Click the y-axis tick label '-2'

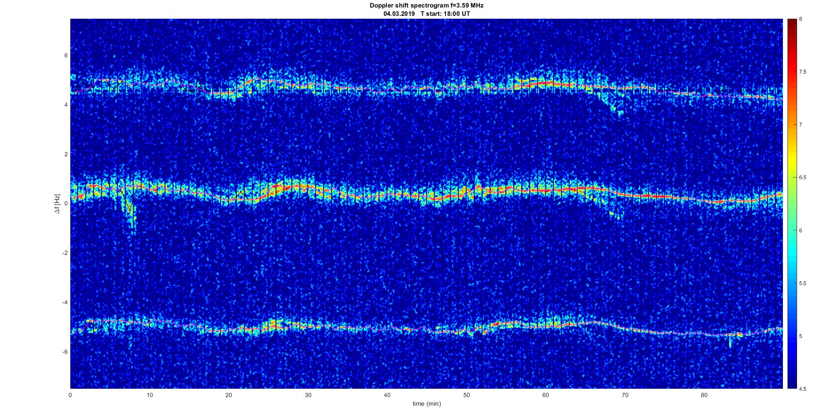coord(65,253)
